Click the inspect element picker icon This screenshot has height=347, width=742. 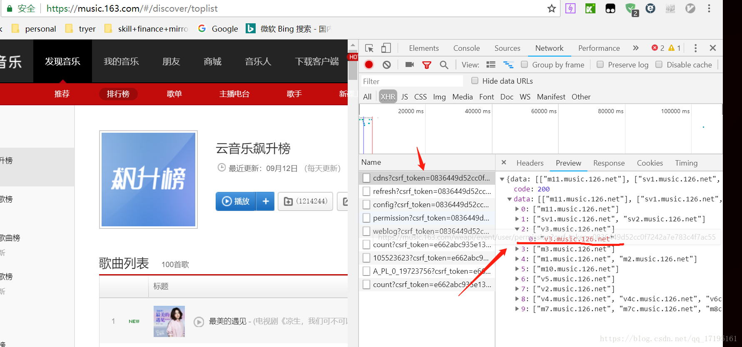pos(369,48)
